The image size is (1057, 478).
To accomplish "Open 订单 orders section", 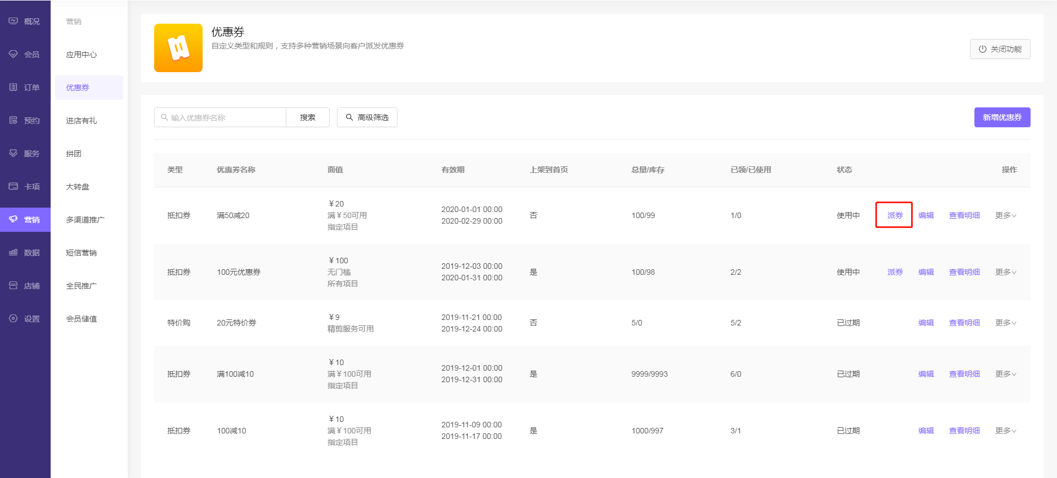I will pyautogui.click(x=25, y=88).
